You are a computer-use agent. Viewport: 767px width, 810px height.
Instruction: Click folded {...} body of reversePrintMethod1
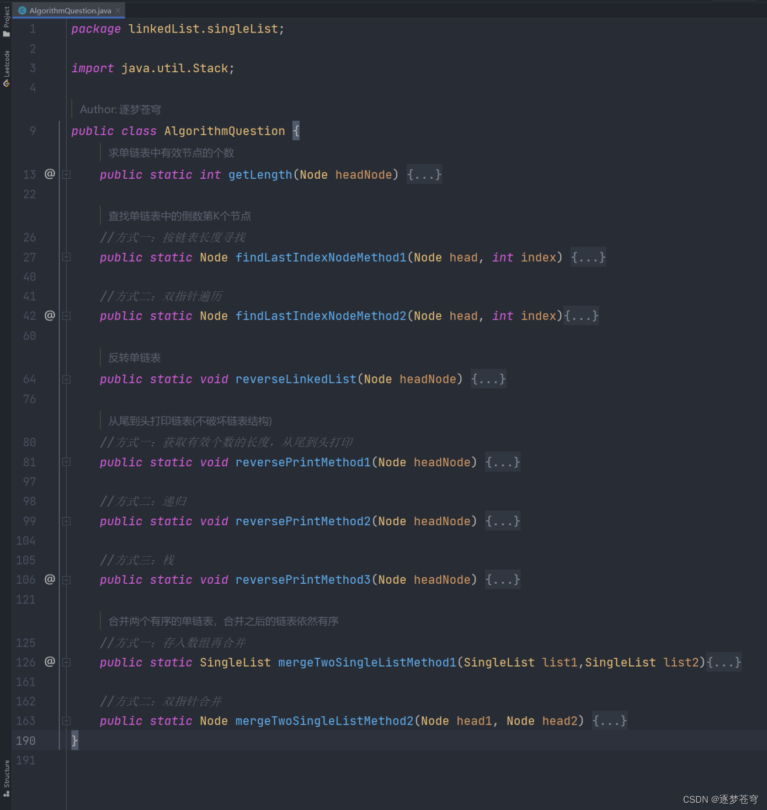[x=503, y=462]
